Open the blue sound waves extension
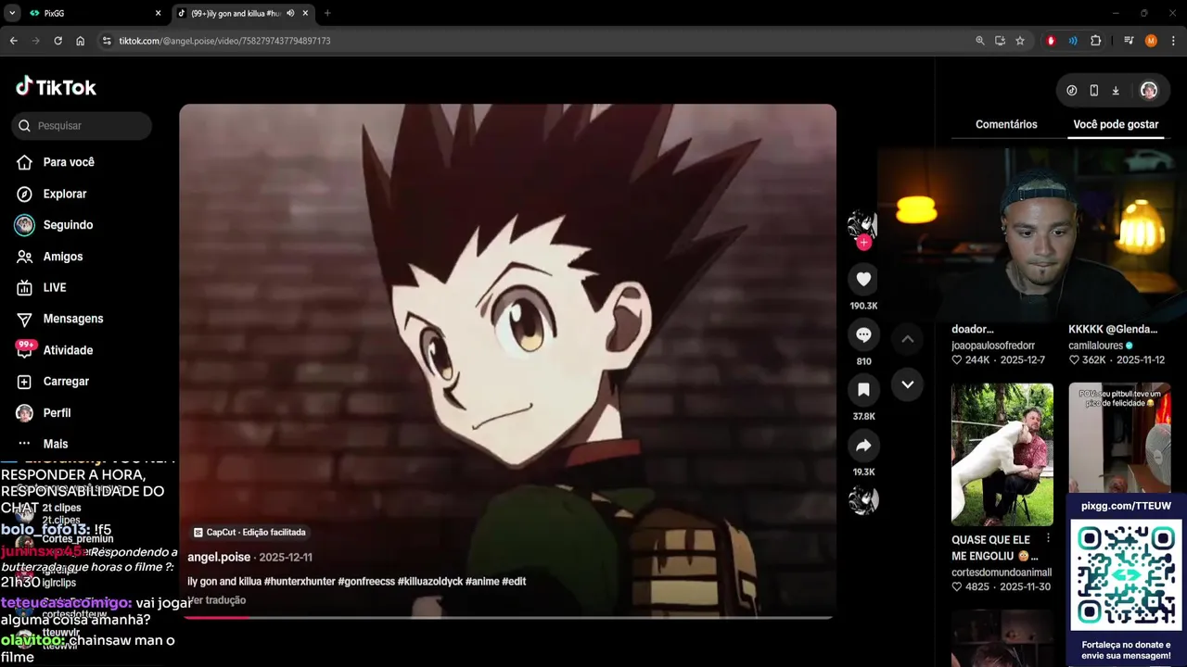The width and height of the screenshot is (1187, 667). click(x=1073, y=41)
